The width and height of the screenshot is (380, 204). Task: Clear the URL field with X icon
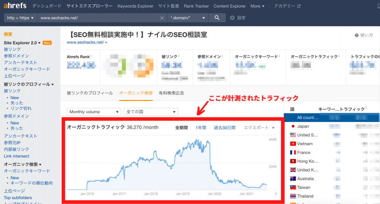tap(162, 18)
